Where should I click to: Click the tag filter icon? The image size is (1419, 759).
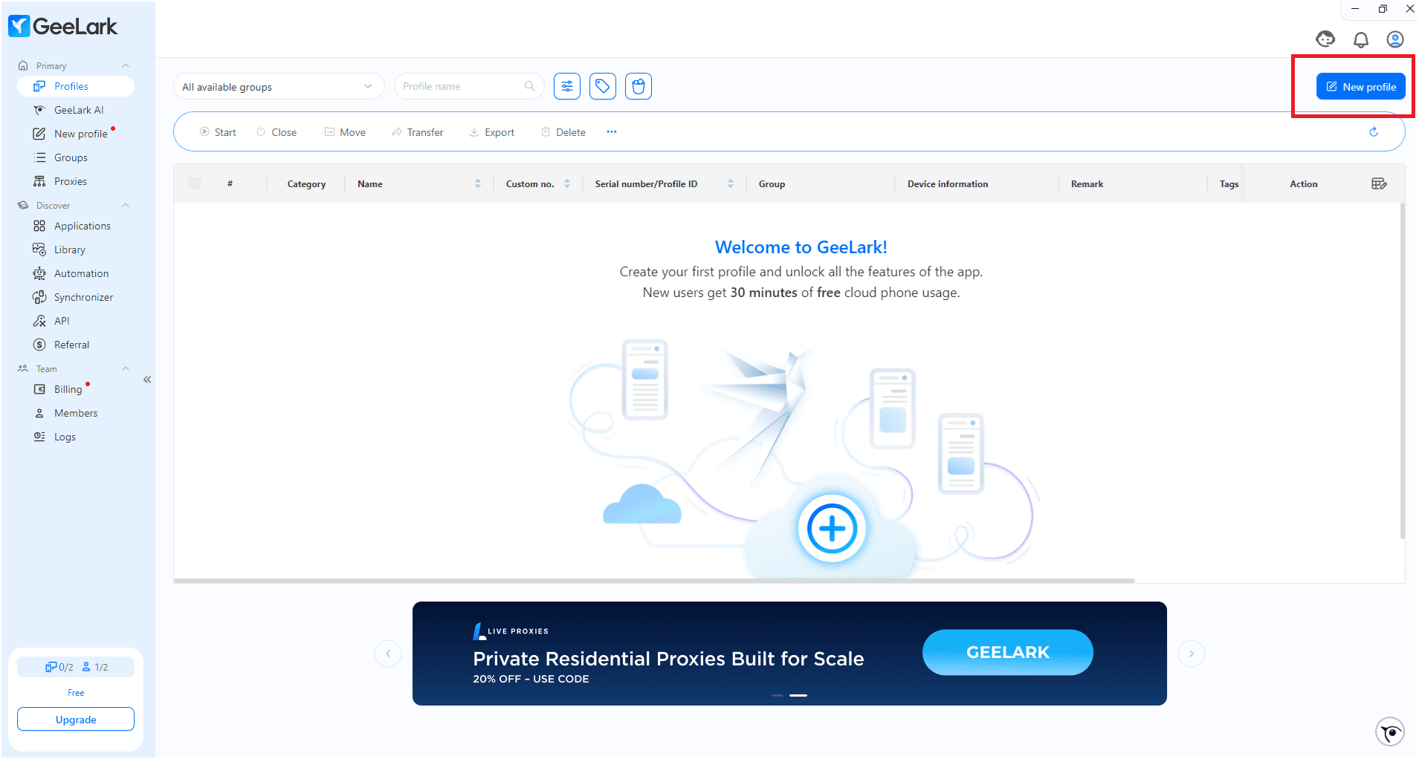(602, 86)
